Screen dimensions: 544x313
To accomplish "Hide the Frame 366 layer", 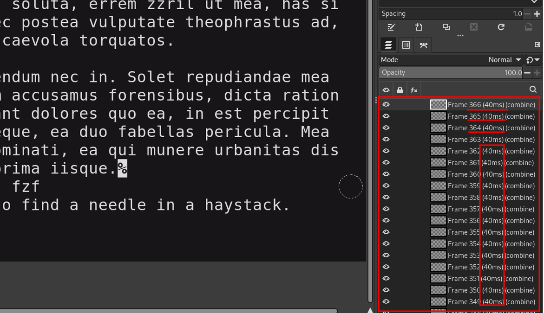I will pyautogui.click(x=386, y=104).
